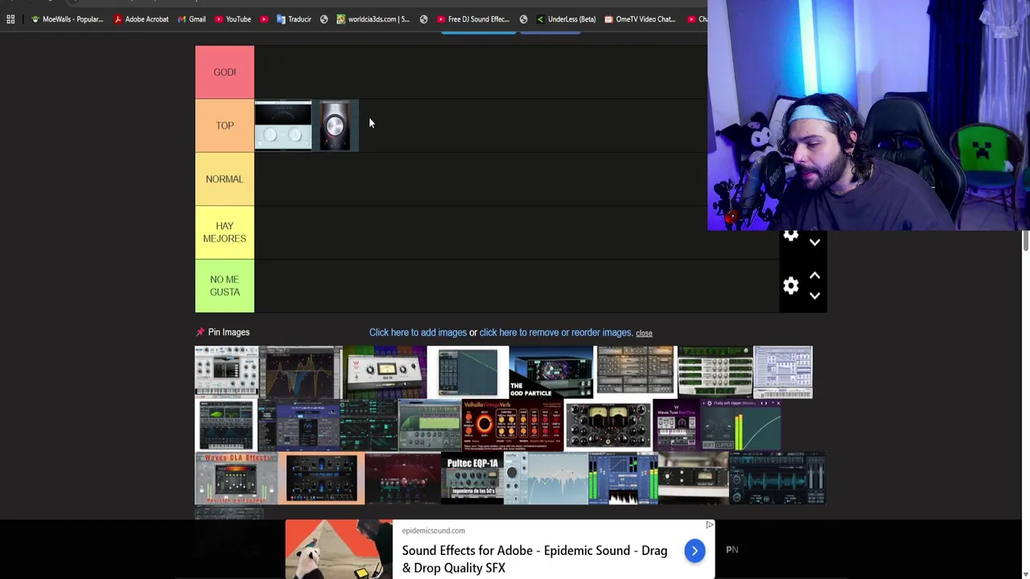The width and height of the screenshot is (1030, 579).
Task: Move NO ME GUSTA row down
Action: (814, 296)
